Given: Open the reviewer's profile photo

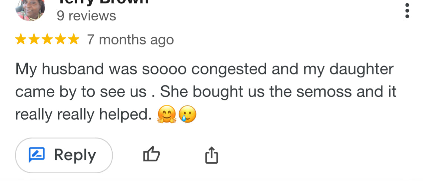Looking at the screenshot, I should [x=30, y=9].
